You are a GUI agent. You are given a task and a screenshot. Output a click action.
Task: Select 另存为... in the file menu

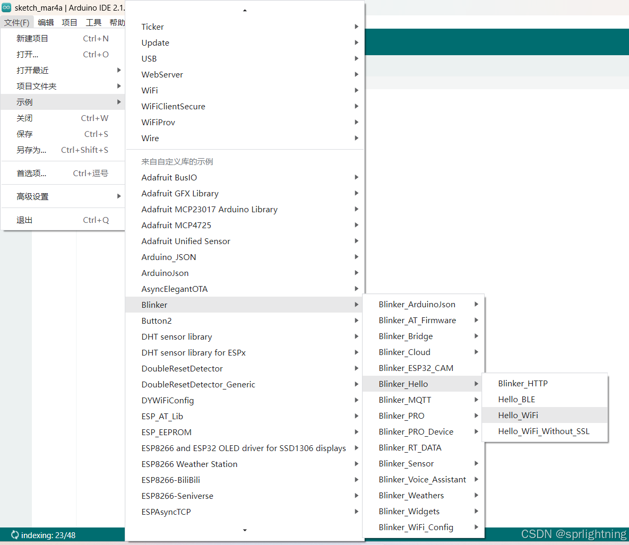tap(63, 150)
